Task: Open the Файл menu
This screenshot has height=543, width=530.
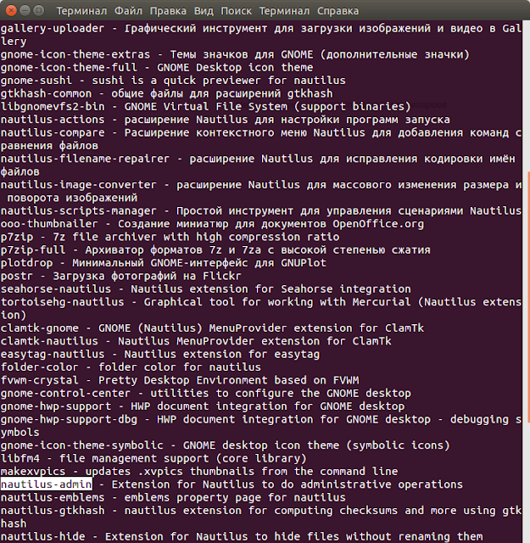Action: coord(128,11)
